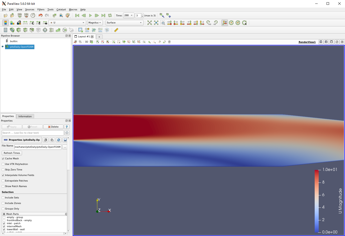Click the Reset Camera icon
The height and width of the screenshot is (236, 345).
(x=150, y=23)
